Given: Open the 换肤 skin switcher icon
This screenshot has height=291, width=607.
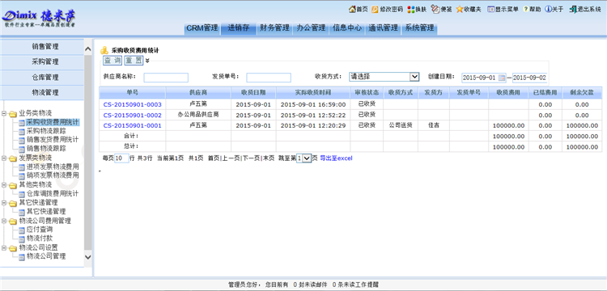Looking at the screenshot, I should click(410, 9).
